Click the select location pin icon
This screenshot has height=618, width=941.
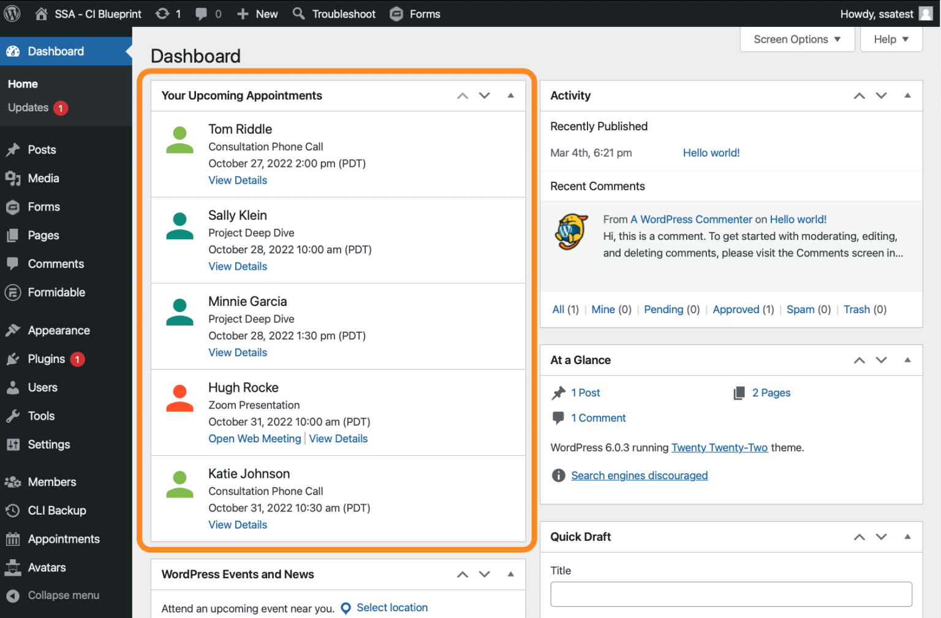346,608
